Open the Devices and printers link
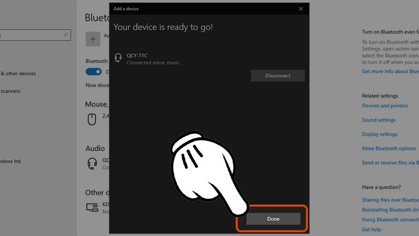The width and height of the screenshot is (419, 236). pos(384,105)
